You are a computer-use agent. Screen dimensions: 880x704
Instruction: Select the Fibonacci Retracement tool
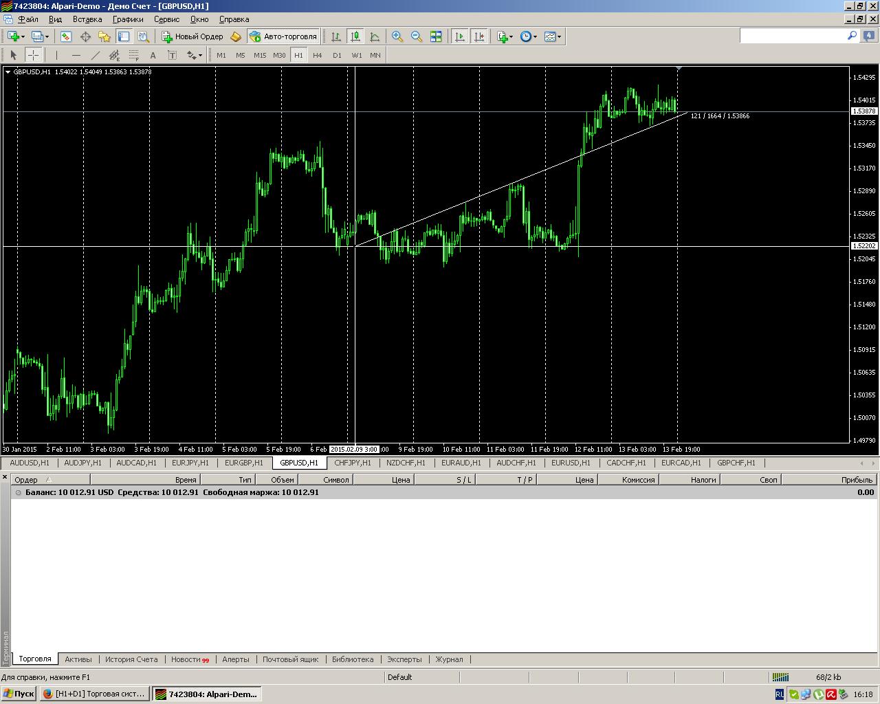[133, 55]
